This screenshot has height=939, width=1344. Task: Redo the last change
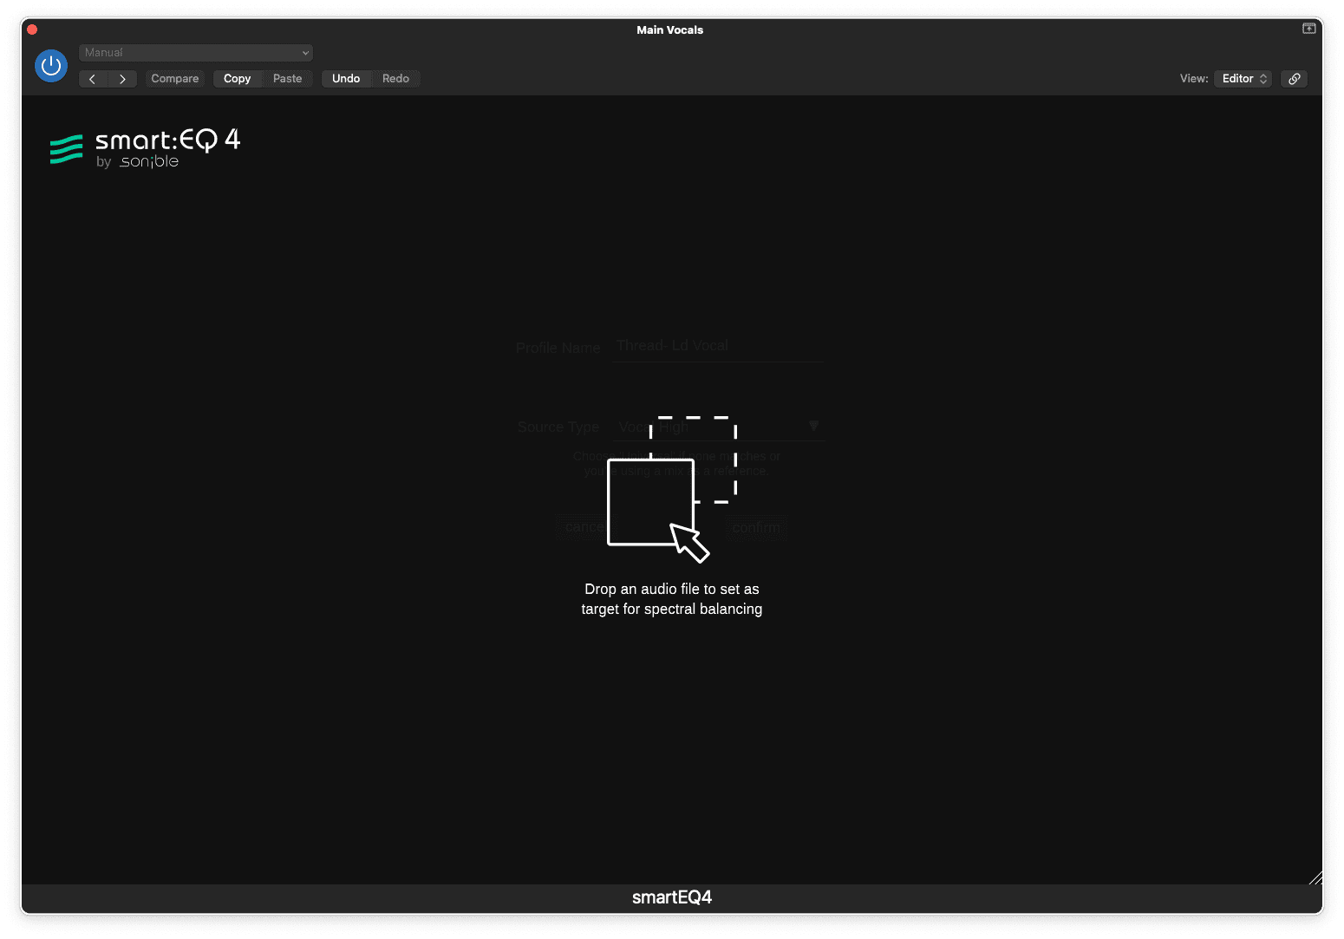point(396,79)
